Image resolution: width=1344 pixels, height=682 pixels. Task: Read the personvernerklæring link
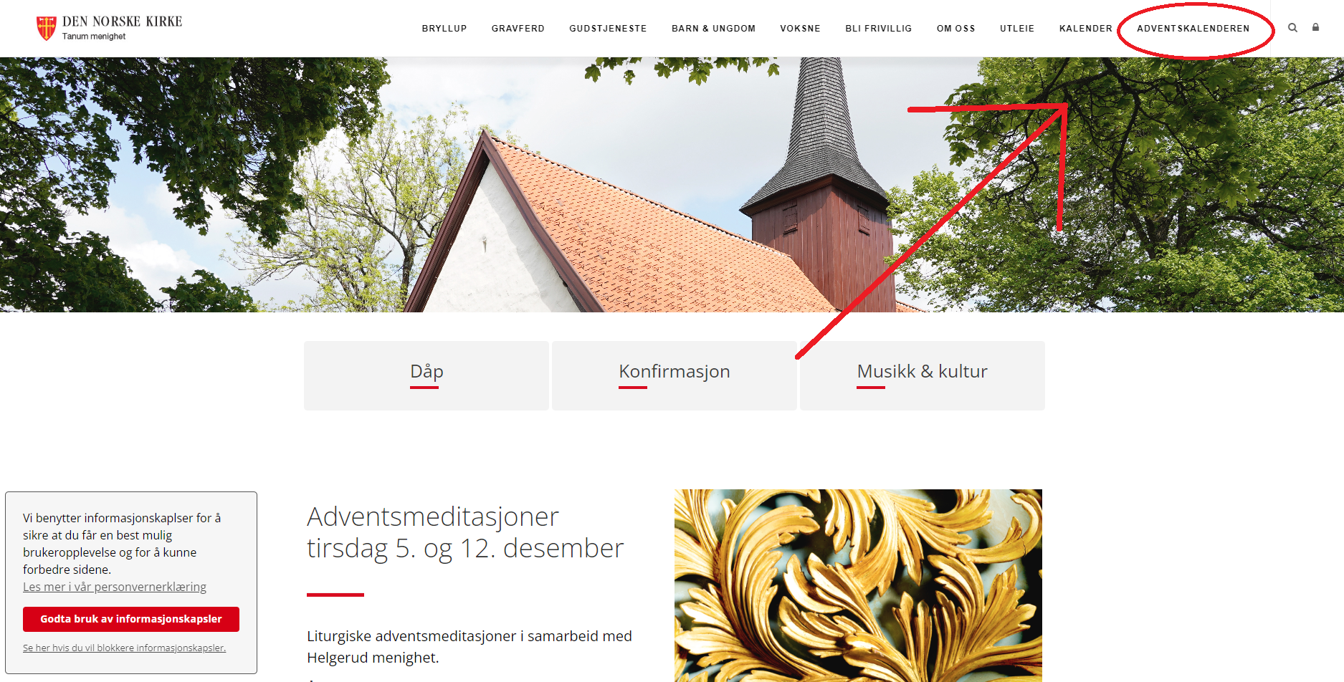tap(115, 587)
